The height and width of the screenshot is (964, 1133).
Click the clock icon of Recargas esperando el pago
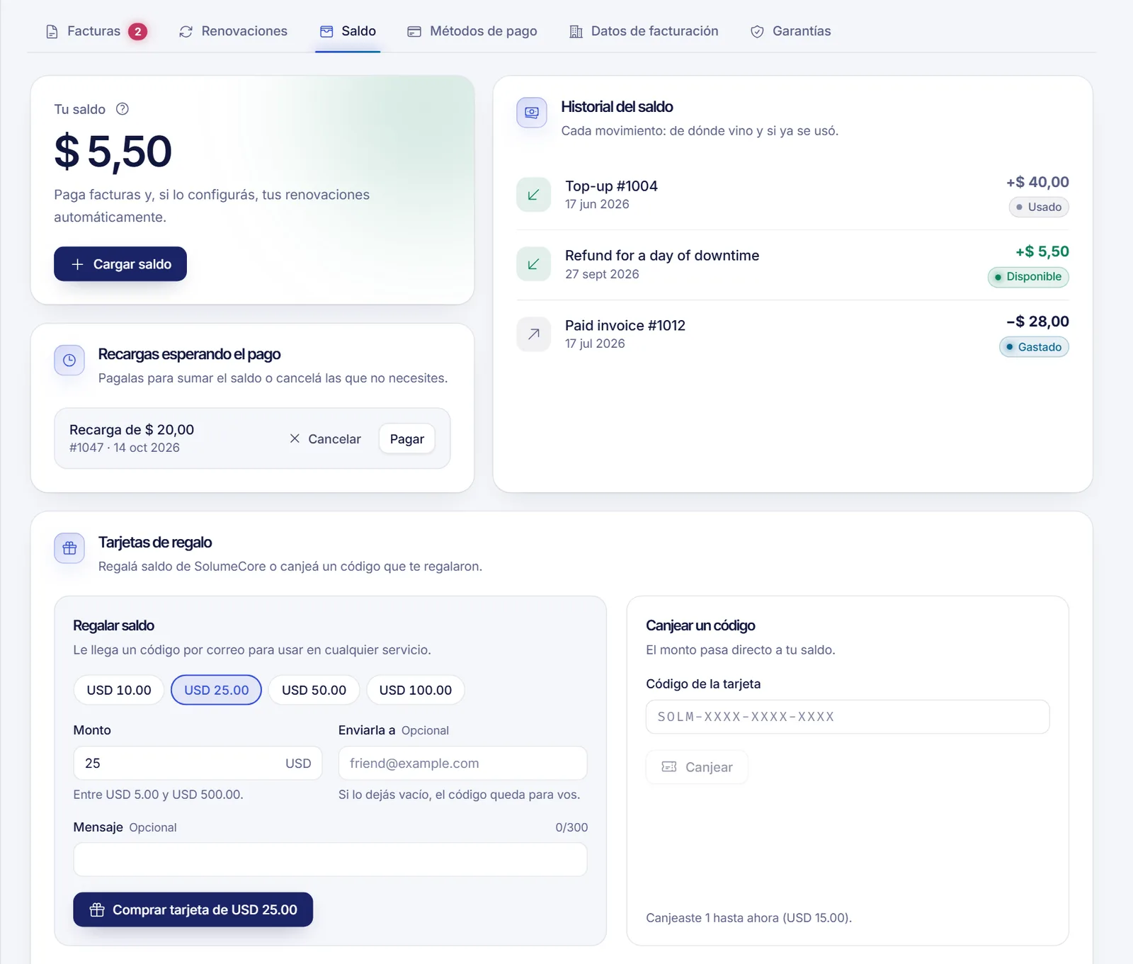[69, 361]
